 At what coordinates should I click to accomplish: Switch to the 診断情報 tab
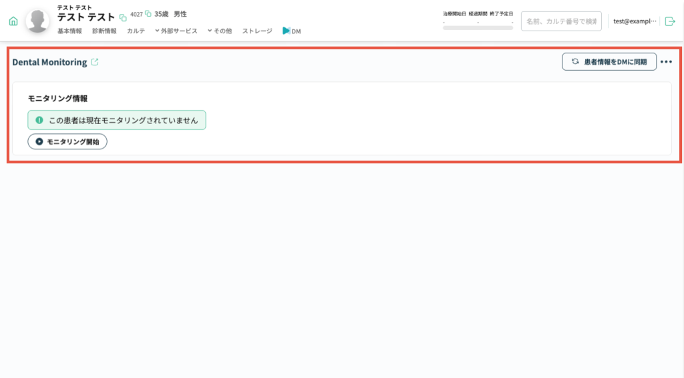click(104, 31)
